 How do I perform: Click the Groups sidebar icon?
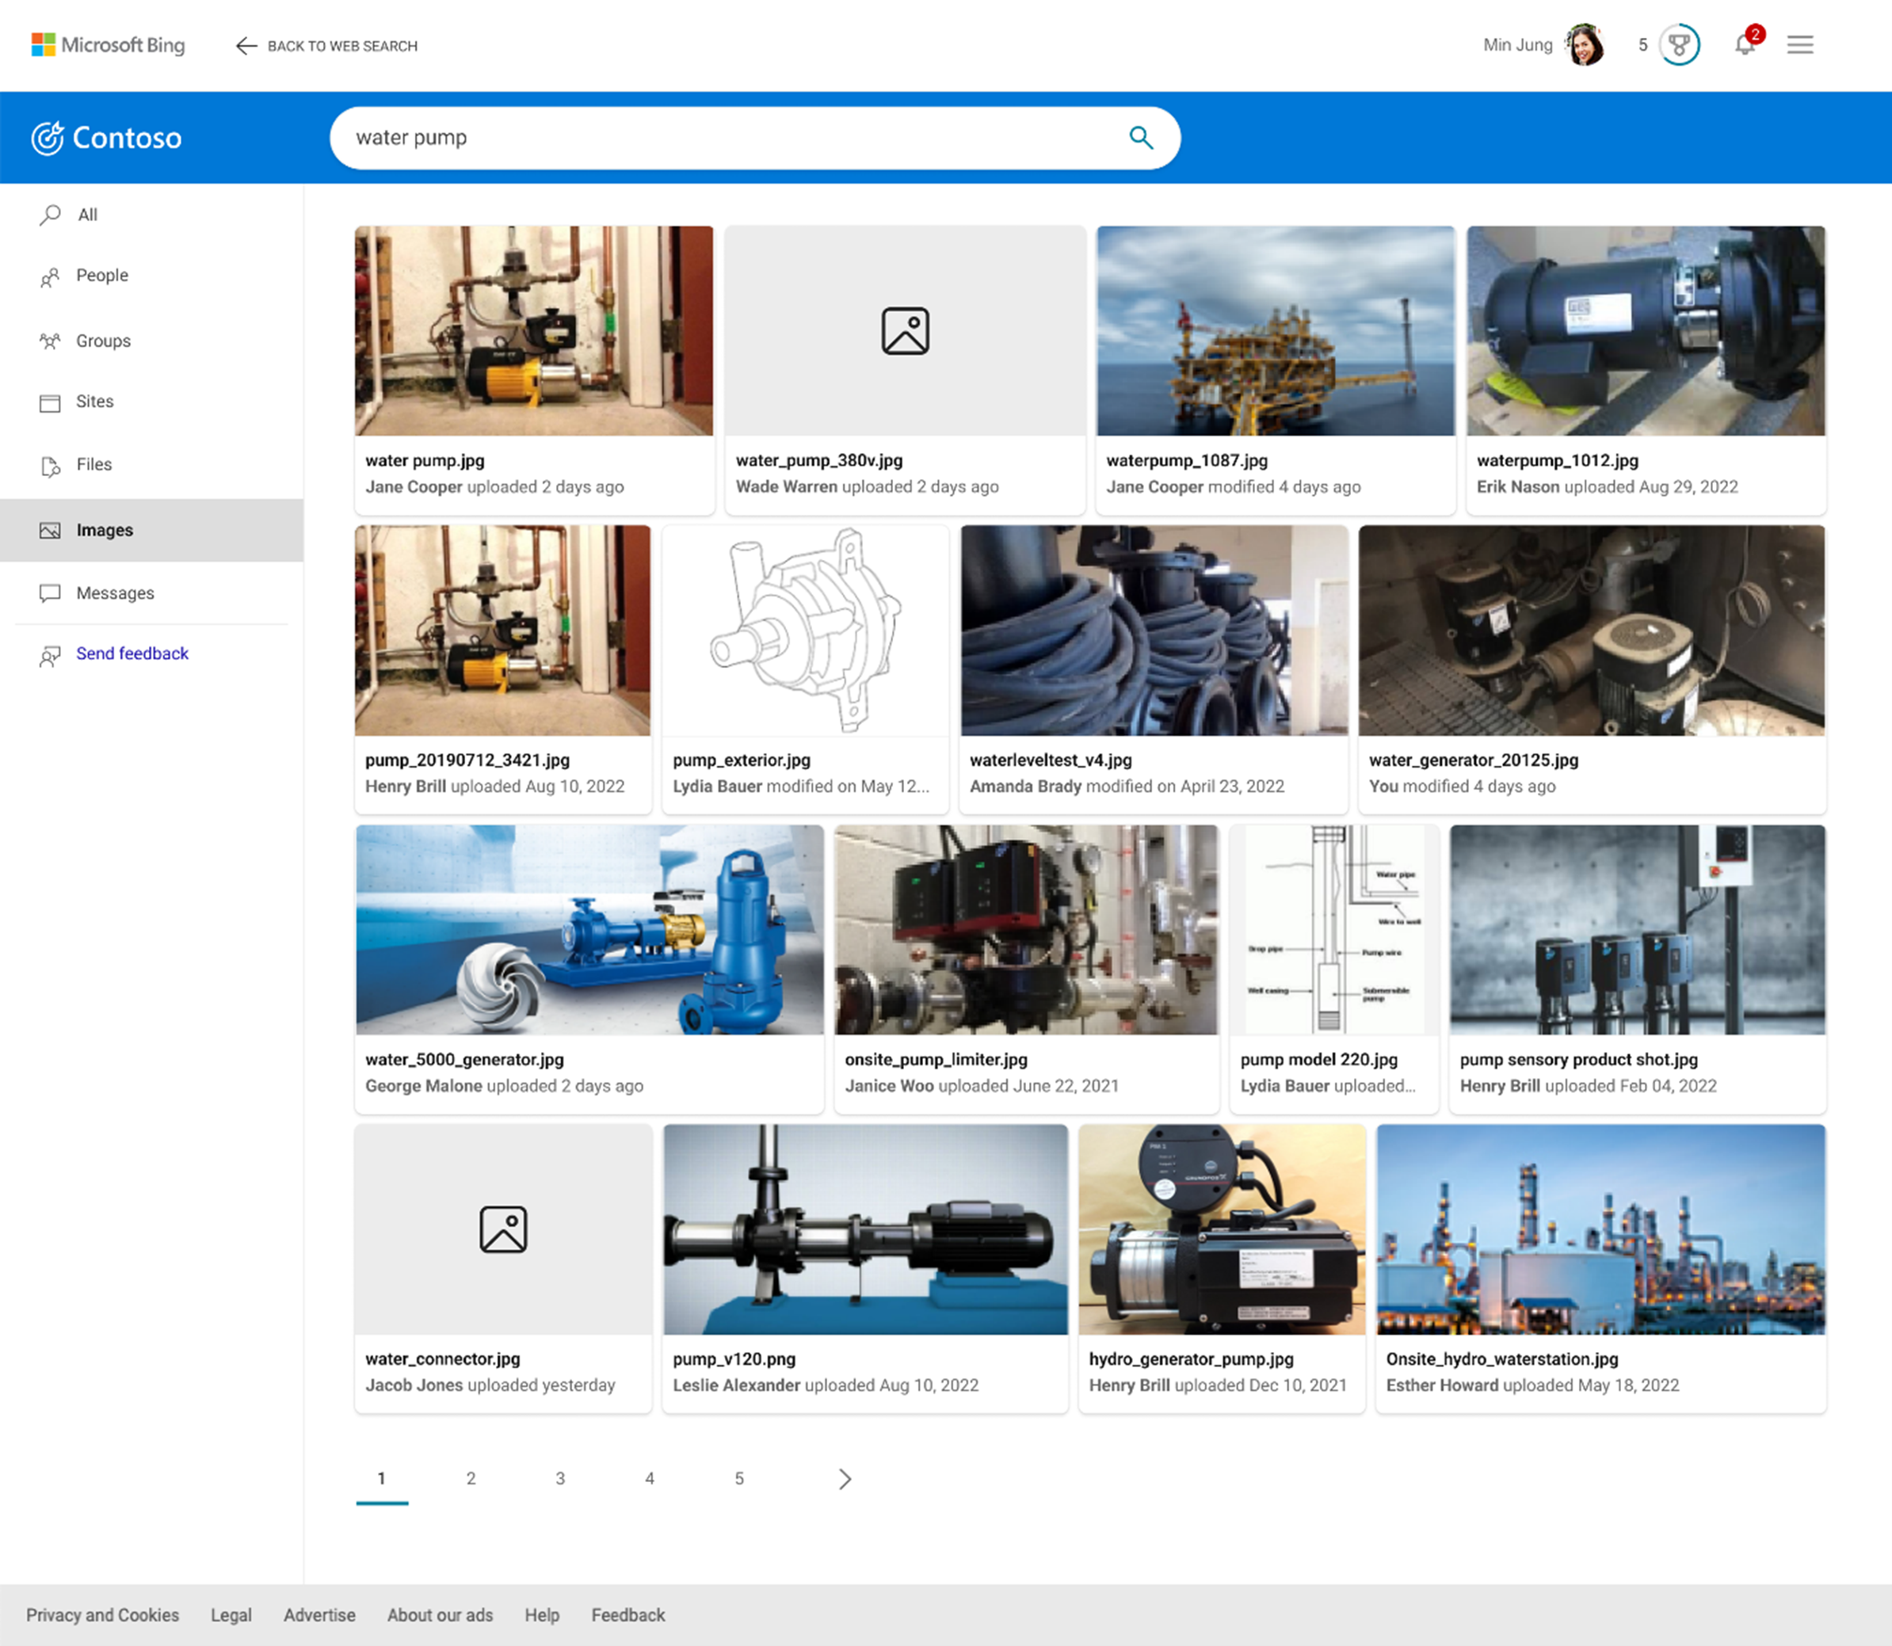tap(51, 341)
